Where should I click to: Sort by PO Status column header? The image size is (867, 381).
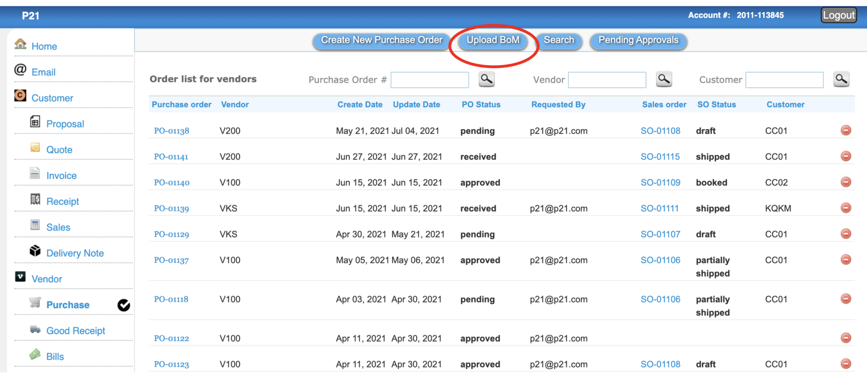pyautogui.click(x=481, y=104)
